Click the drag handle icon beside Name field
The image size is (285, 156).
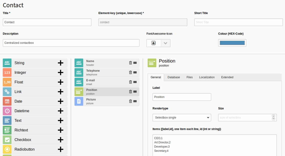pos(135,63)
